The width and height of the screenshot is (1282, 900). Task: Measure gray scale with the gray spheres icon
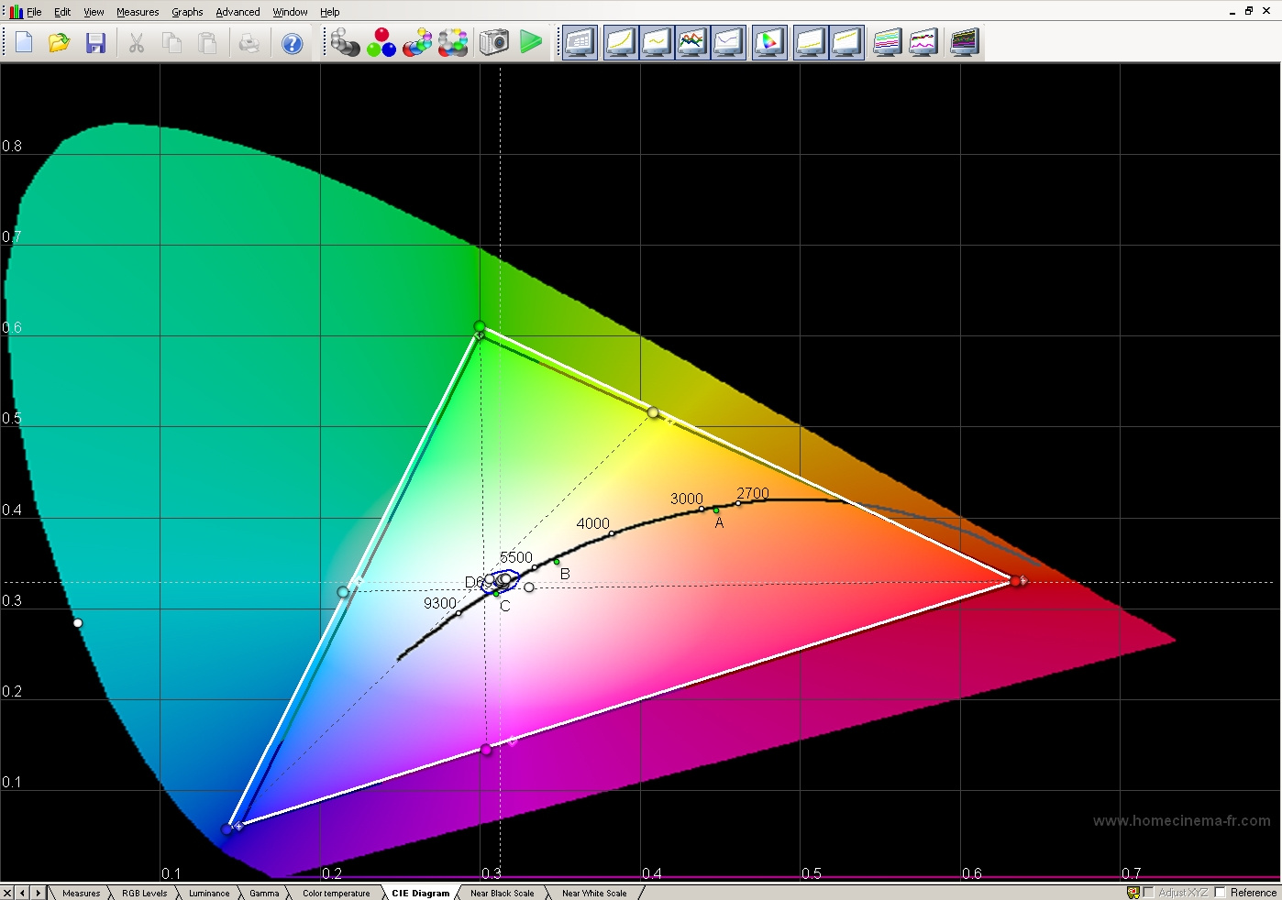345,42
